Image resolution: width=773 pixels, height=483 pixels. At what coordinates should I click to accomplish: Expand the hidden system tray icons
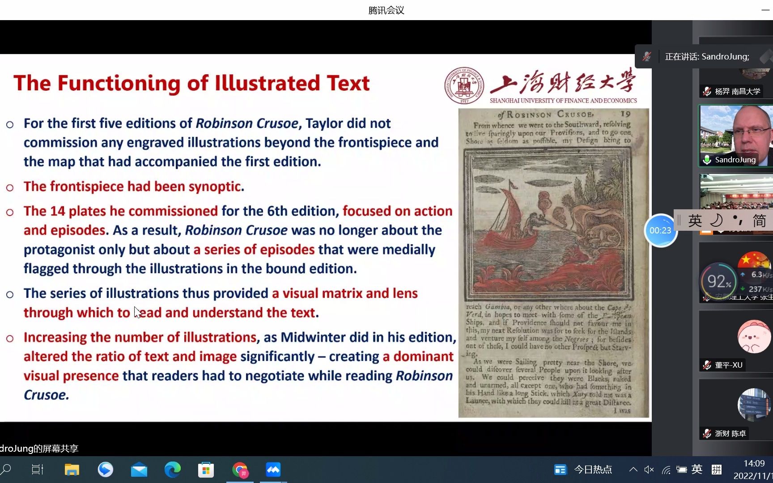click(x=633, y=470)
